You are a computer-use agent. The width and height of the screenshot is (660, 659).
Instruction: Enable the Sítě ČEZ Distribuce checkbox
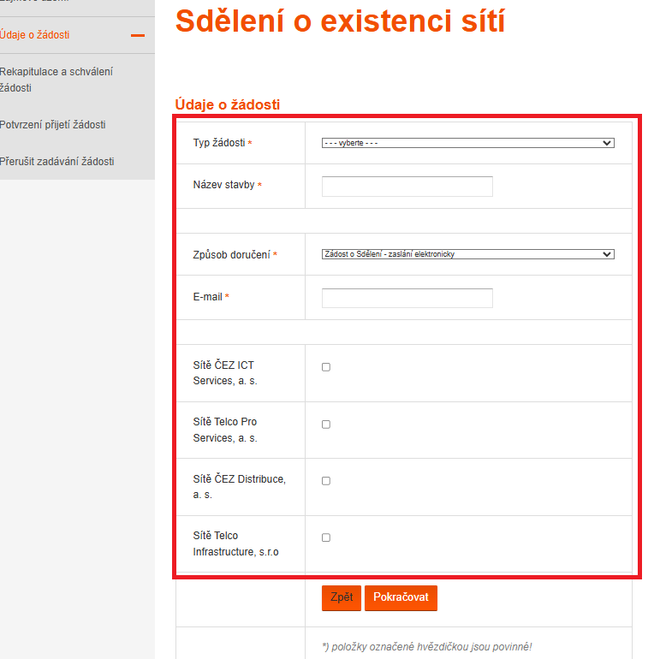click(326, 481)
